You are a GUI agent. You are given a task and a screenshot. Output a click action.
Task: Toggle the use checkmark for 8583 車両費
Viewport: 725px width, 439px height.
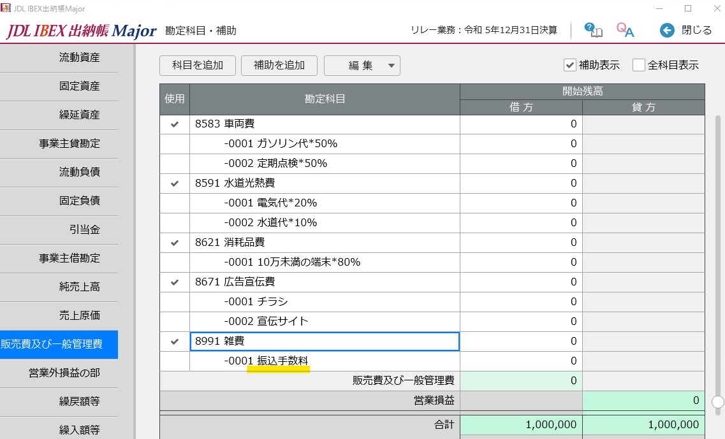pos(175,124)
